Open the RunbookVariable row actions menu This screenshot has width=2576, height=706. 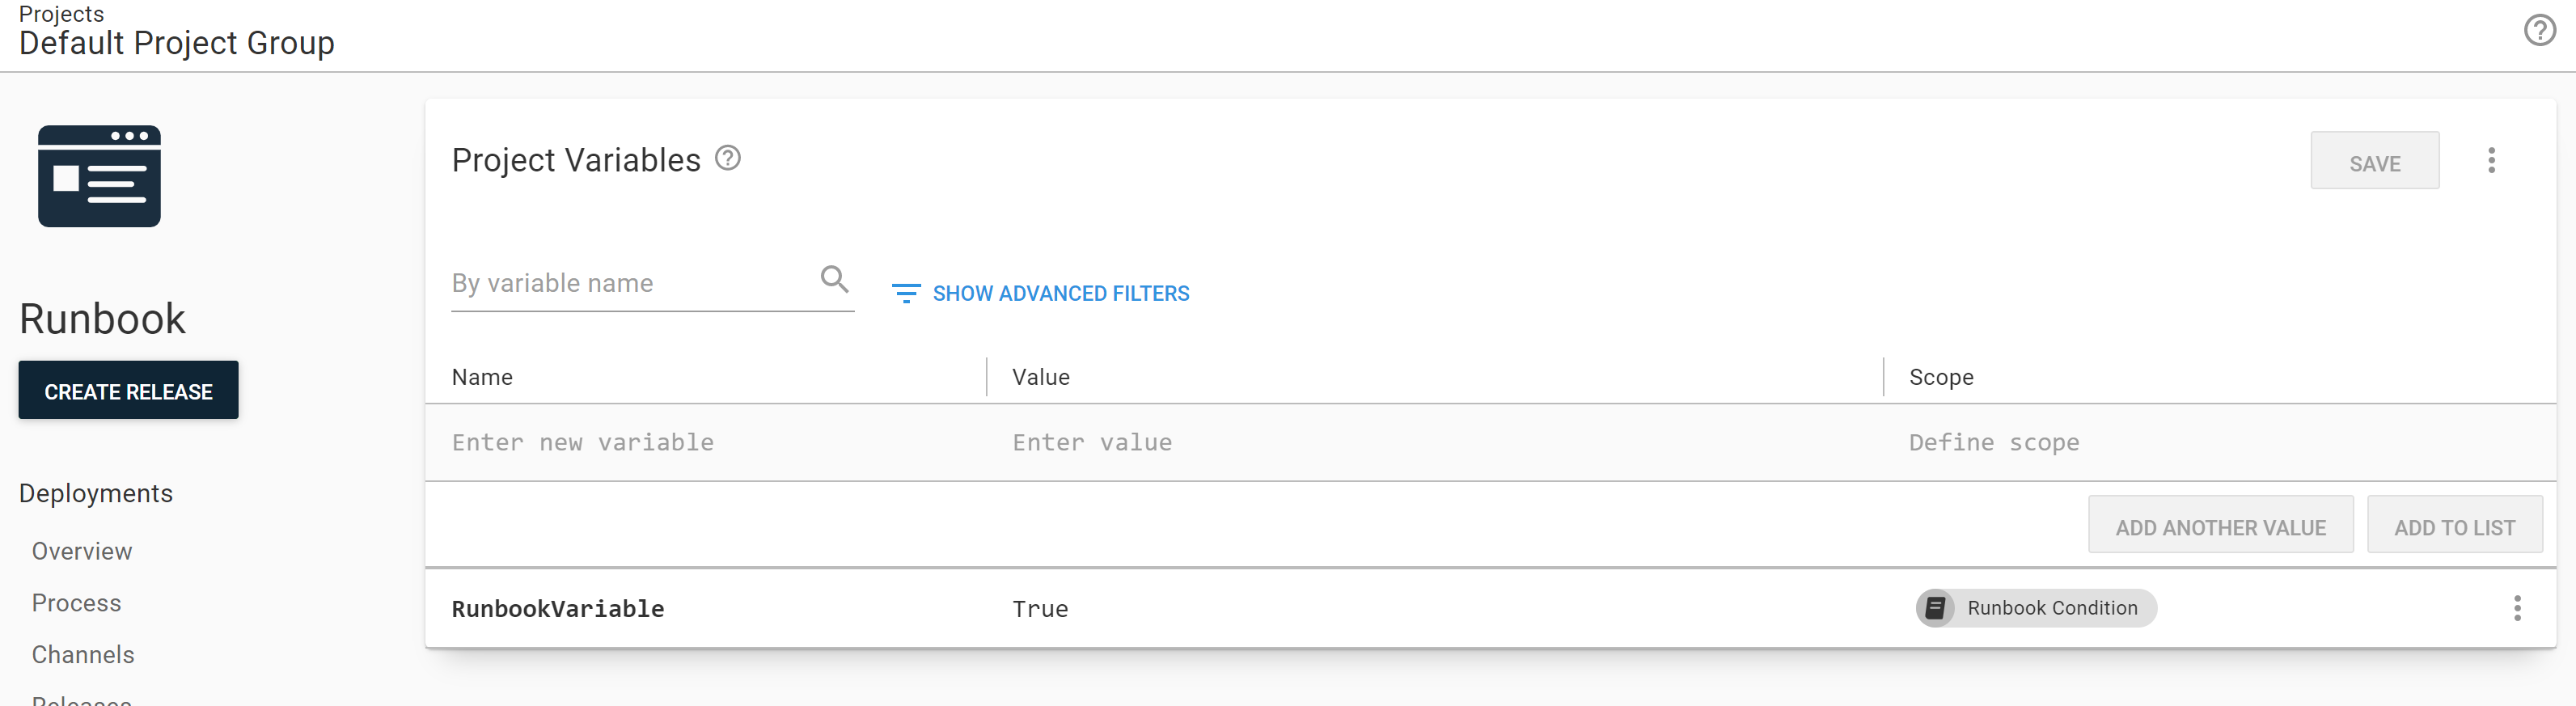click(2518, 607)
